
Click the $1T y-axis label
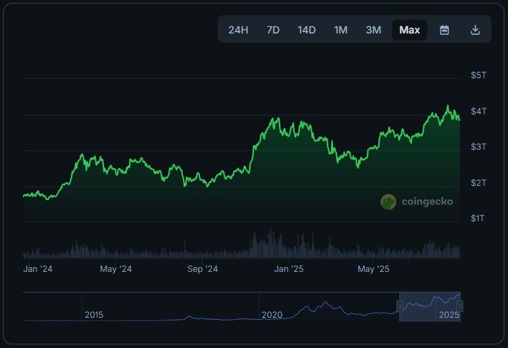pos(478,218)
